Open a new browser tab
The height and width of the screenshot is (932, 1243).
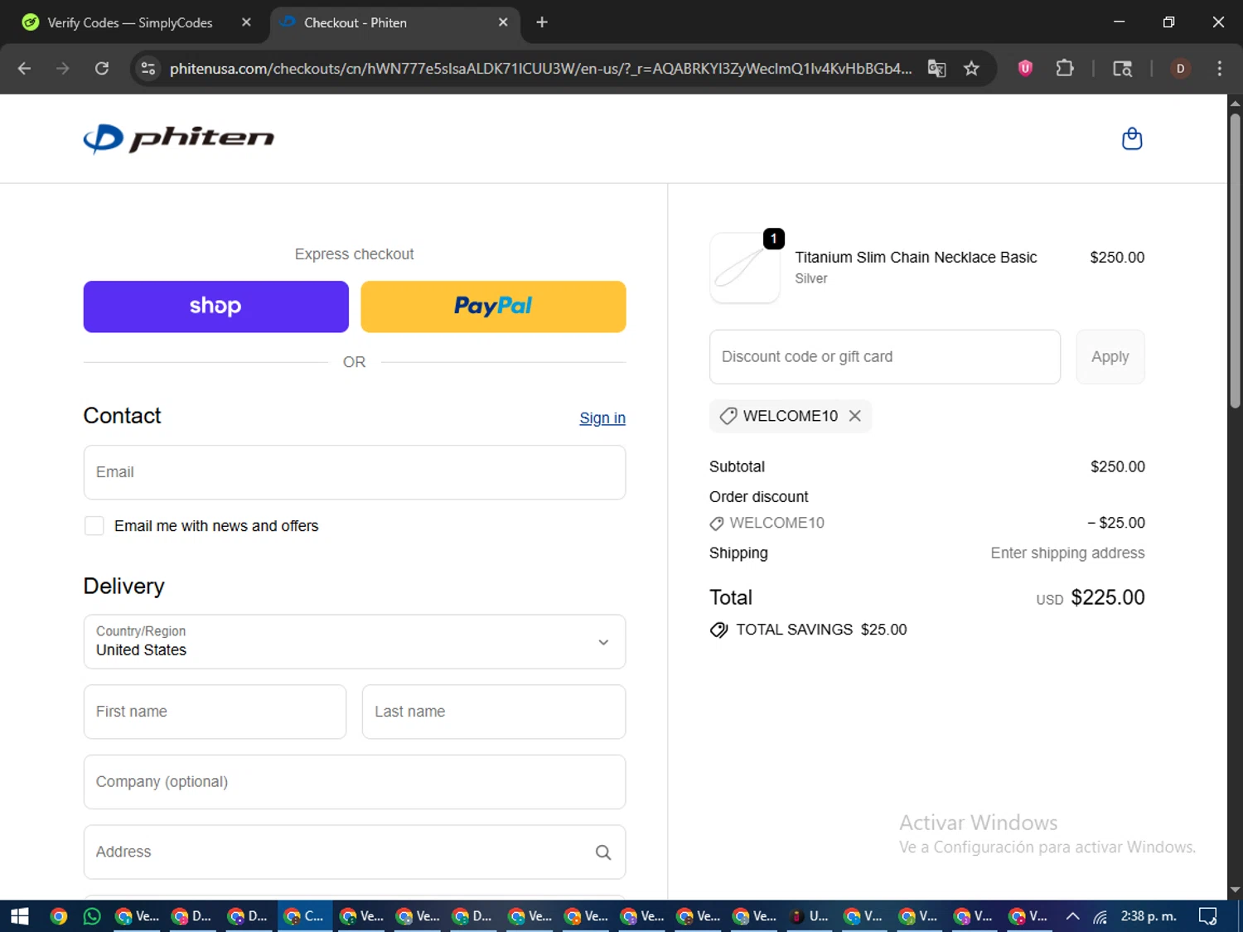tap(542, 22)
